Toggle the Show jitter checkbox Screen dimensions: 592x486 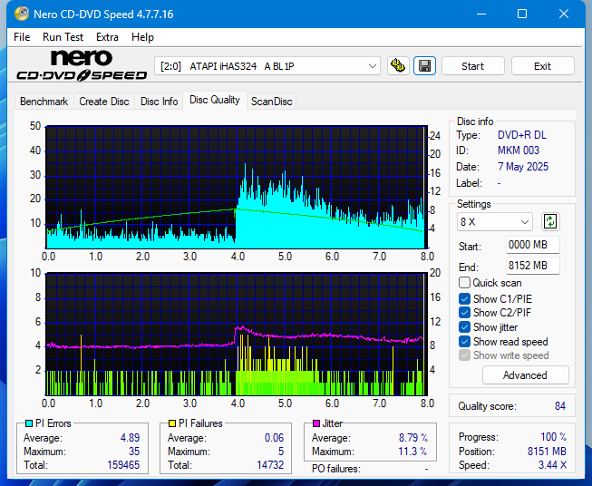(465, 327)
